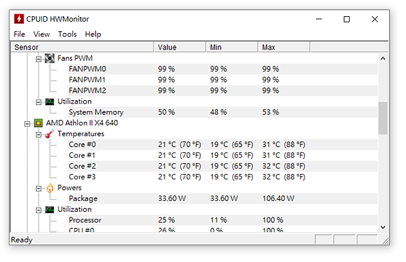
Task: Click the AMD Athlon II X4 640 chip icon
Action: 38,123
